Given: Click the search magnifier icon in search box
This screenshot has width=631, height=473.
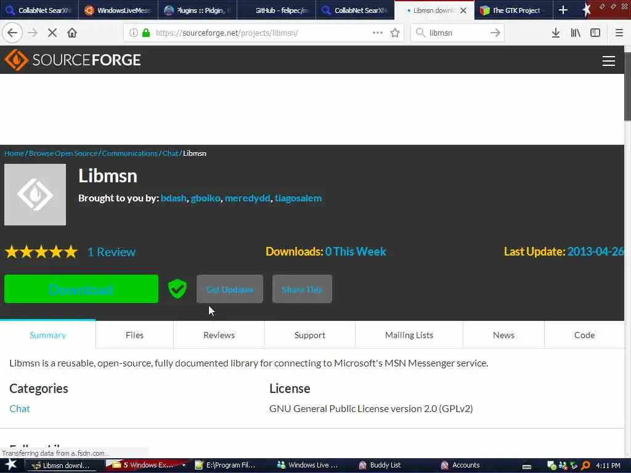Looking at the screenshot, I should [420, 33].
